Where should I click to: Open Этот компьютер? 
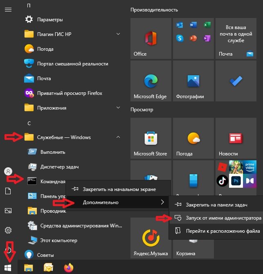tap(72, 240)
